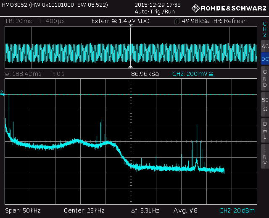Click the TB: 20 ms timebase readout

point(19,21)
